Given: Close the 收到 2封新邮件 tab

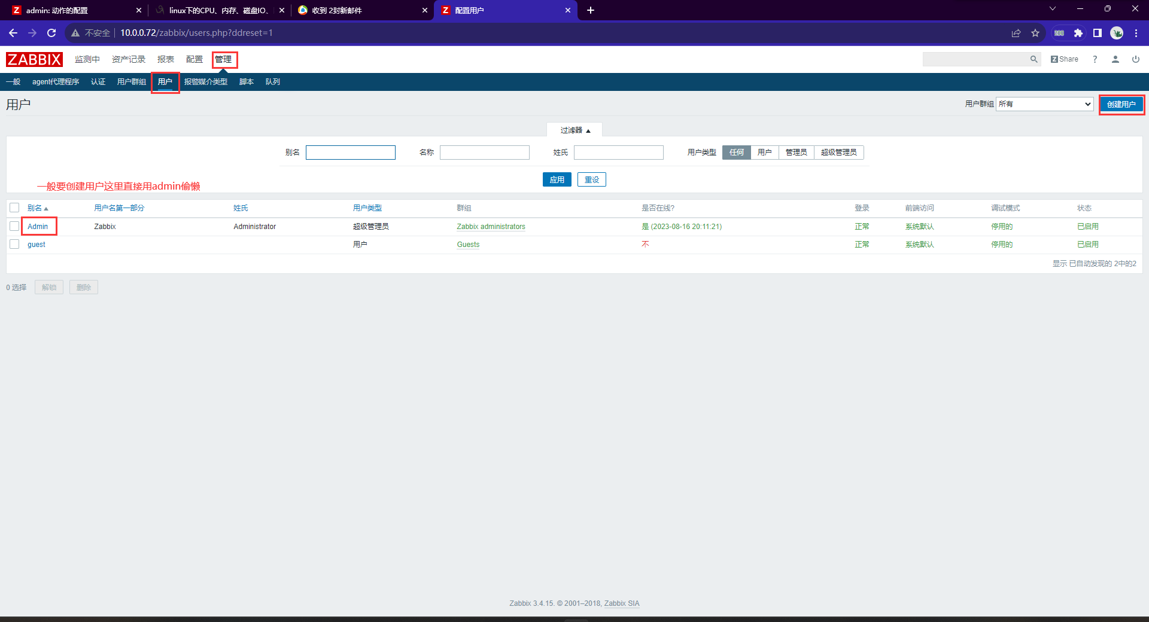Looking at the screenshot, I should [x=425, y=10].
